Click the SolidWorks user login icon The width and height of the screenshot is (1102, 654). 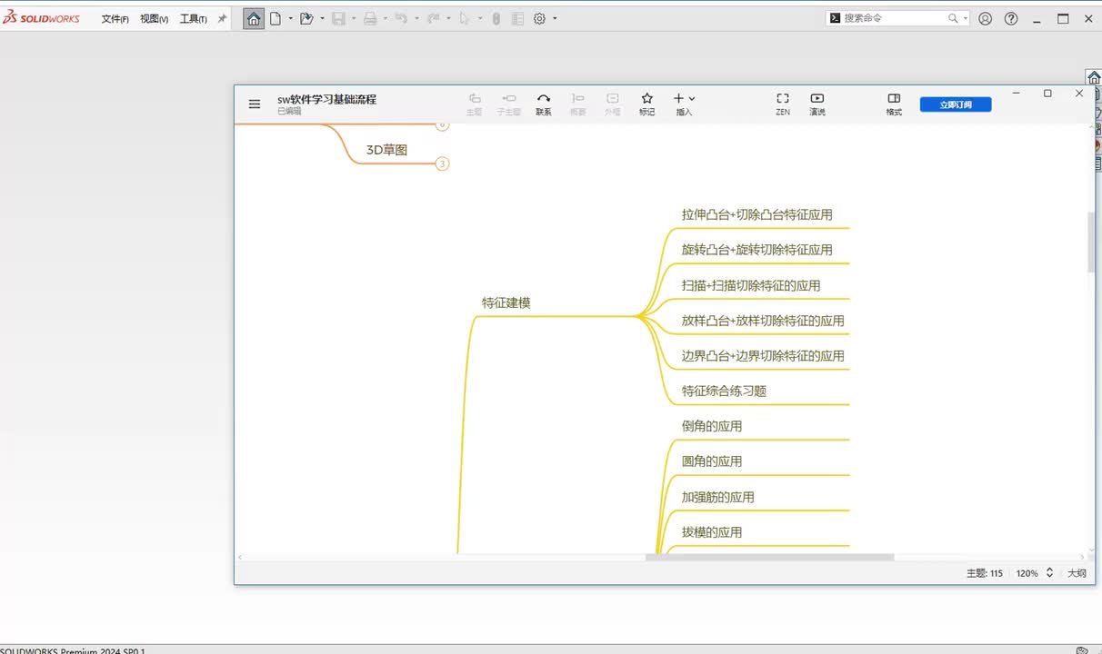(x=985, y=18)
